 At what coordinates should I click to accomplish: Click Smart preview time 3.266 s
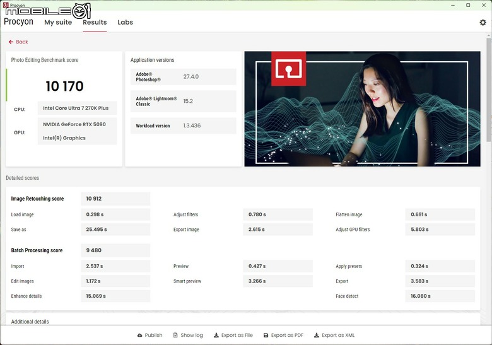tap(278, 281)
